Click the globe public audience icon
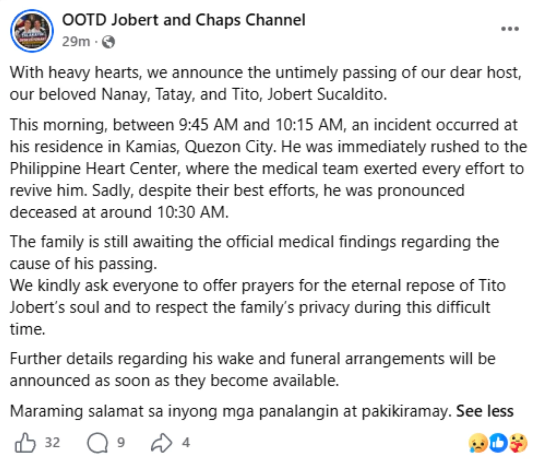Image resolution: width=537 pixels, height=472 pixels. tap(109, 42)
